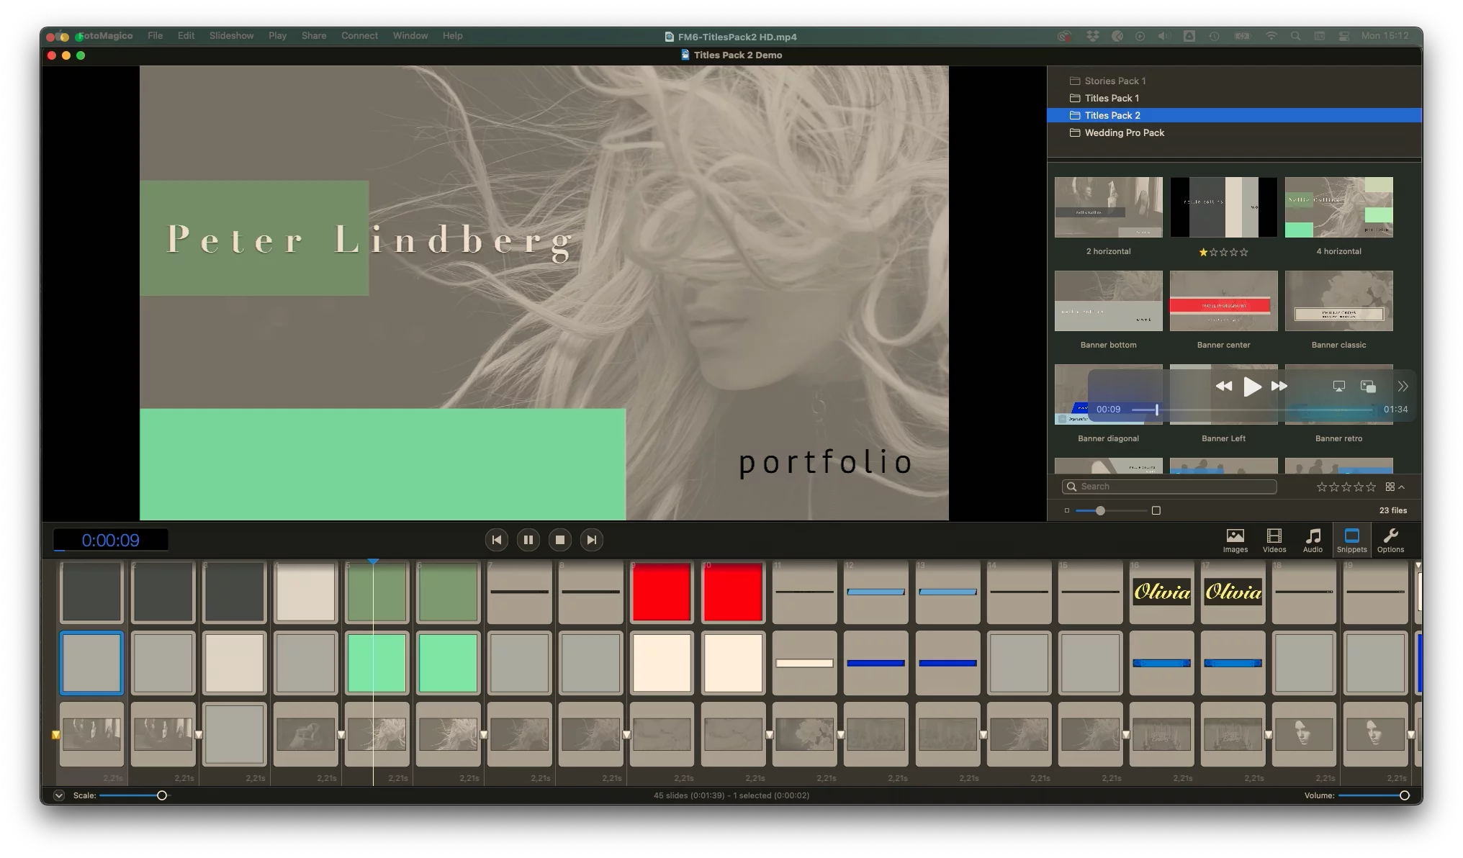Click the yellow marker at timeline start
Screen dimensions: 1463x858
pos(55,735)
